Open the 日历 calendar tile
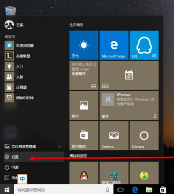The image size is (174, 194). pyautogui.click(x=129, y=75)
